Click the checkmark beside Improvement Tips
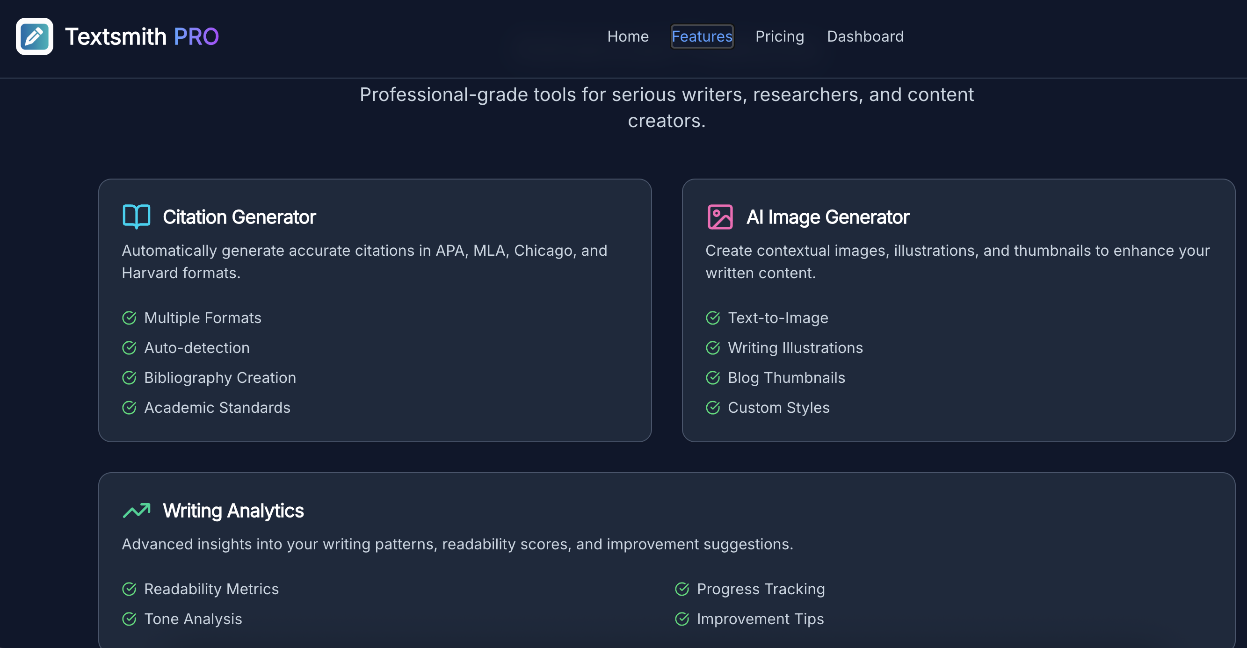The width and height of the screenshot is (1247, 648). 682,619
